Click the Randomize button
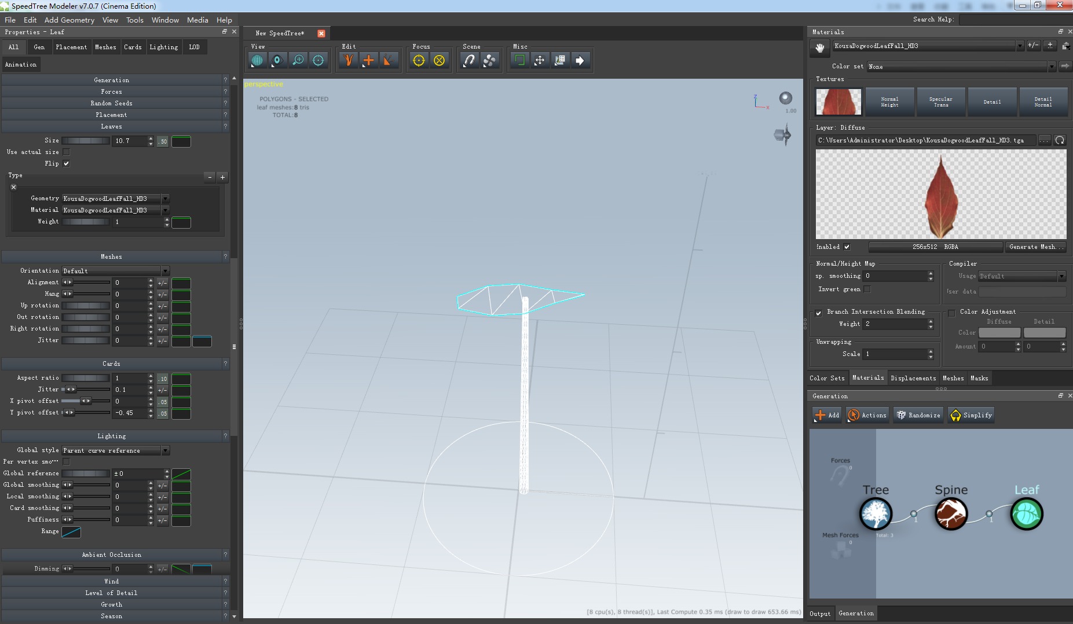This screenshot has width=1073, height=624. [918, 415]
